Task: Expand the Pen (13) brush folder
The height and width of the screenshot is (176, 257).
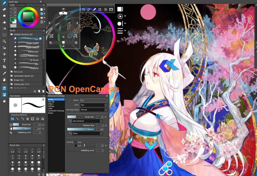Action: coord(12,72)
